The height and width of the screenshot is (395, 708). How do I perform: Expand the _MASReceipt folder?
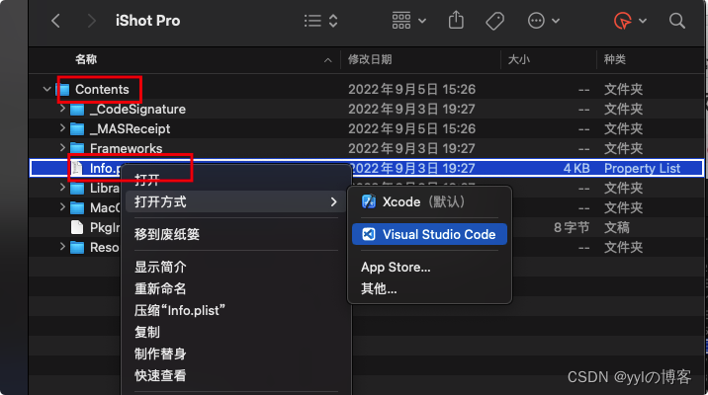tap(62, 128)
